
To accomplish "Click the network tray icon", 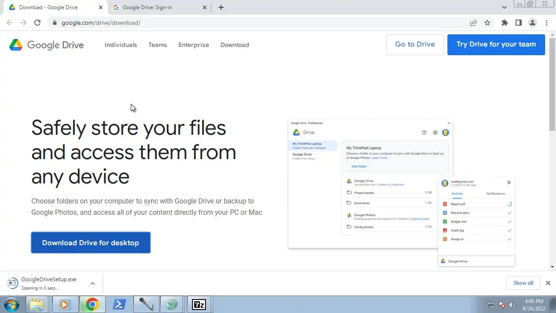I will click(491, 305).
